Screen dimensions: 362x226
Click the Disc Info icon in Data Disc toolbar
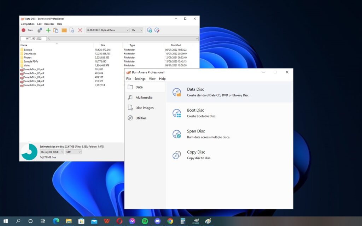coord(150,30)
